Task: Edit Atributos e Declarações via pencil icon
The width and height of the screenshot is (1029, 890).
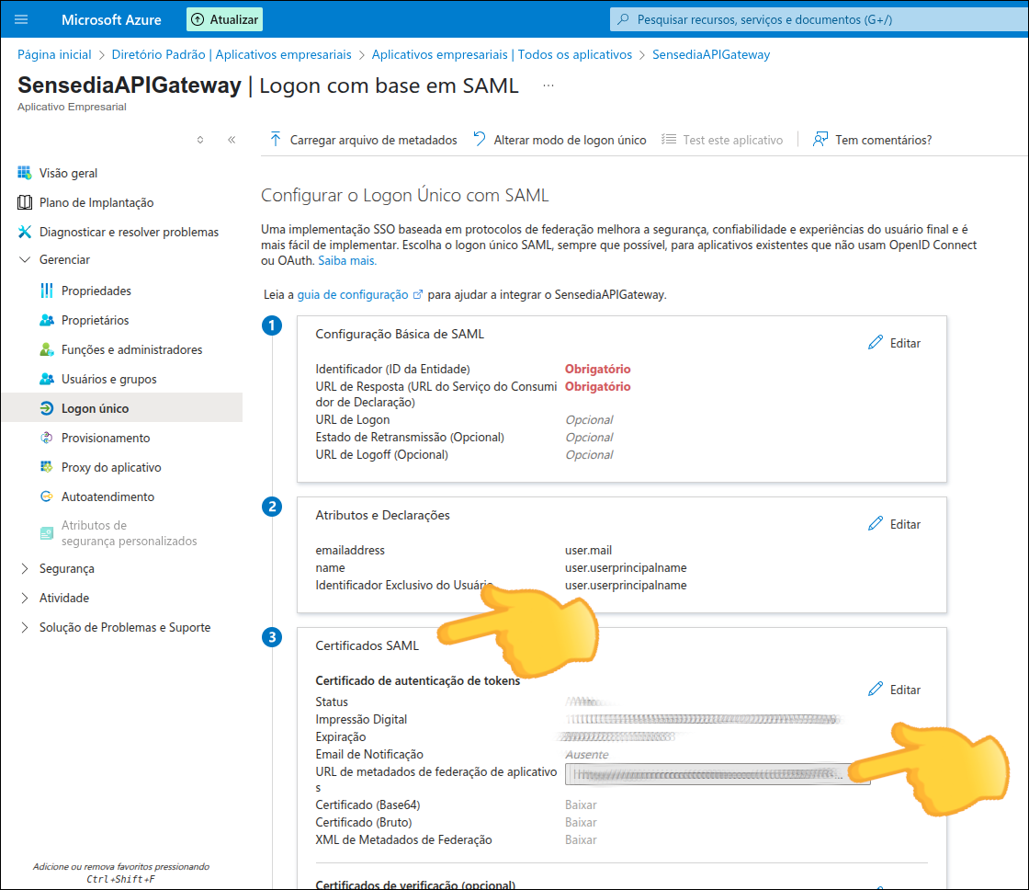Action: (894, 522)
